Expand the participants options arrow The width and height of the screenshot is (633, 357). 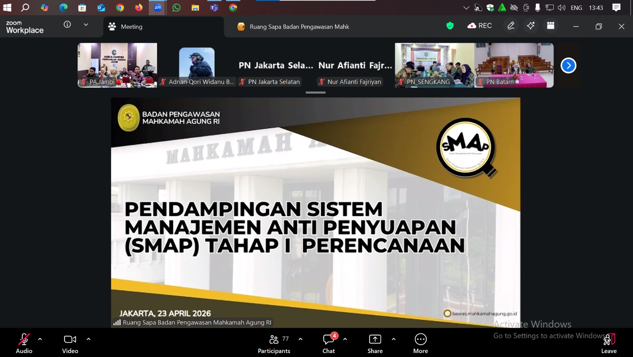point(301,339)
